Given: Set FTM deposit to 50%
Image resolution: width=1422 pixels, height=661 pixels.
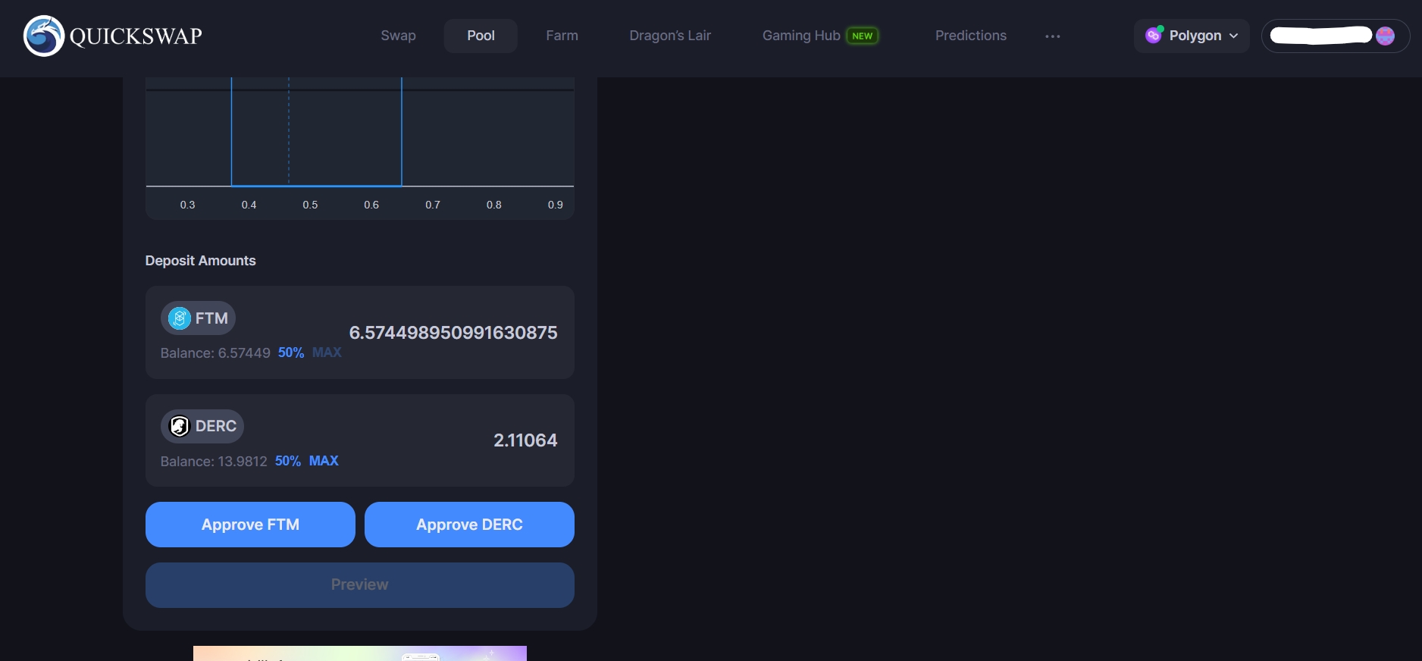Looking at the screenshot, I should 291,352.
